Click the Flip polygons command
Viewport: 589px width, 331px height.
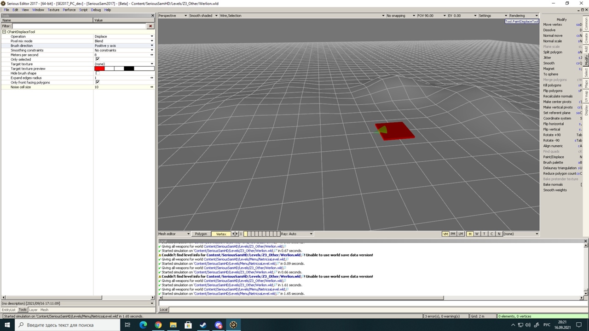(562, 91)
